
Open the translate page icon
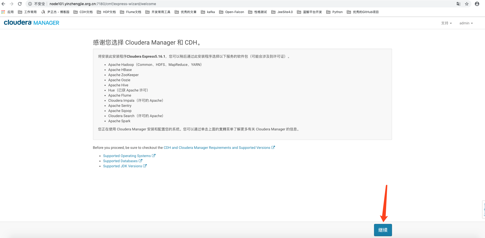459,4
